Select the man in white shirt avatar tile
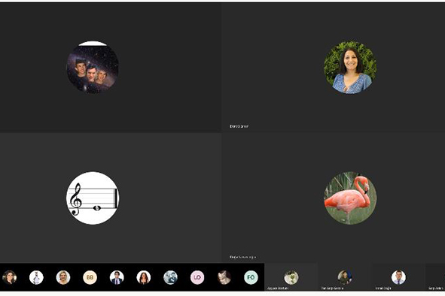Viewport: 445px width, 296px height. coord(398,277)
